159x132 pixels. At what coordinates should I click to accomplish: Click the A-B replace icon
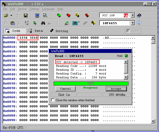27,23
